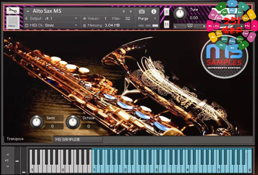This screenshot has height=175, width=258.
Task: Open instrument edit mode with wrench icon
Action: coord(13,11)
